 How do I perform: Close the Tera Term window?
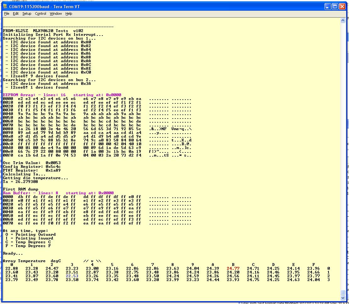click(342, 6)
